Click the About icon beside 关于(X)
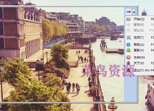Screen dimensions: 154x111 click(129, 63)
